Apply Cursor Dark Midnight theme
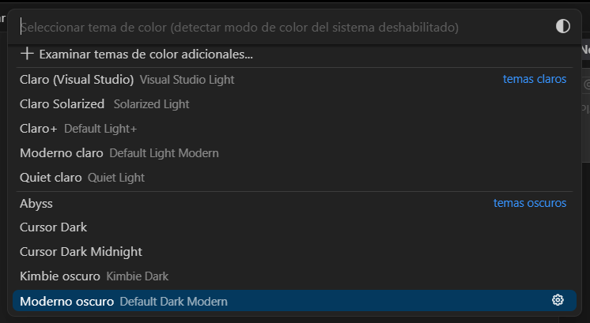590x323 pixels. [x=295, y=252]
